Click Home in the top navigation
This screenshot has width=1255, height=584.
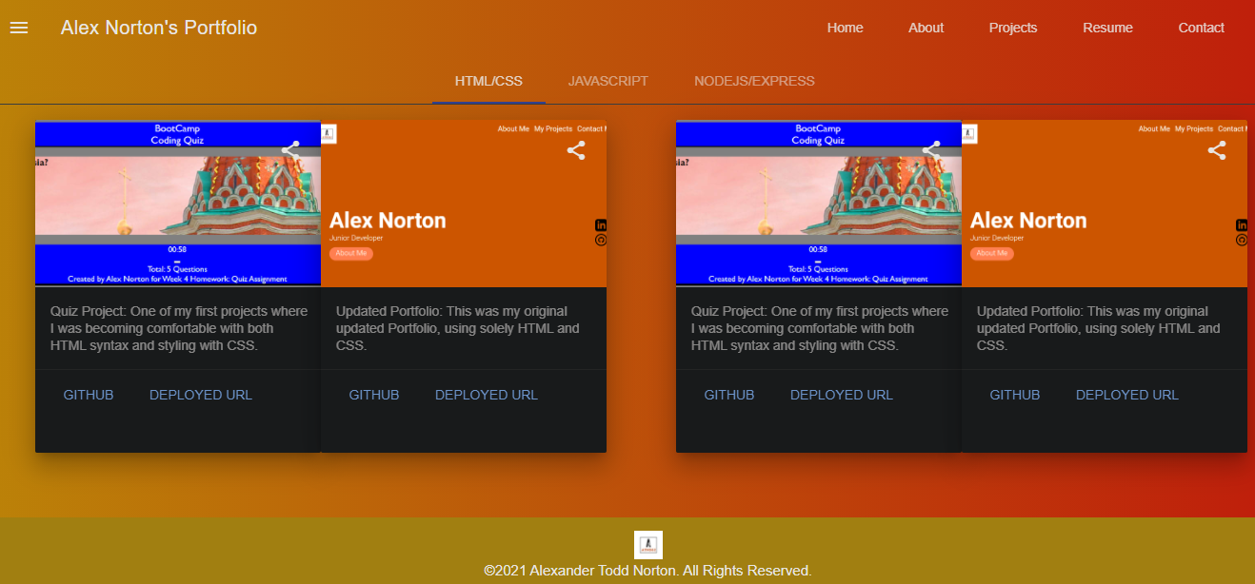coord(845,28)
